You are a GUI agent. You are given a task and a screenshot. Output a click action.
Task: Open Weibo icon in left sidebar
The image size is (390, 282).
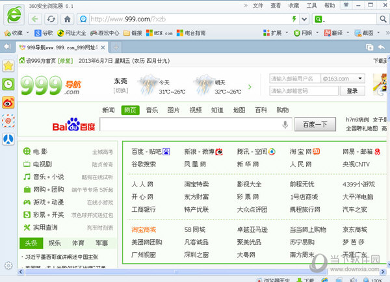coord(8,103)
